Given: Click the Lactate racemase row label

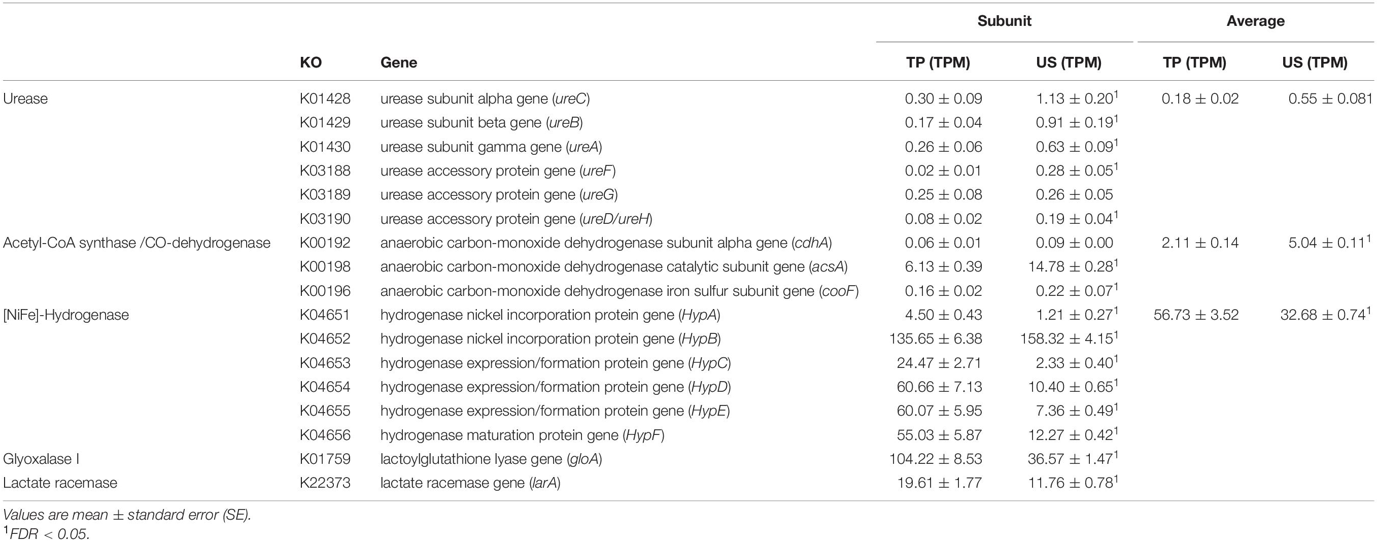Looking at the screenshot, I should pyautogui.click(x=60, y=483).
